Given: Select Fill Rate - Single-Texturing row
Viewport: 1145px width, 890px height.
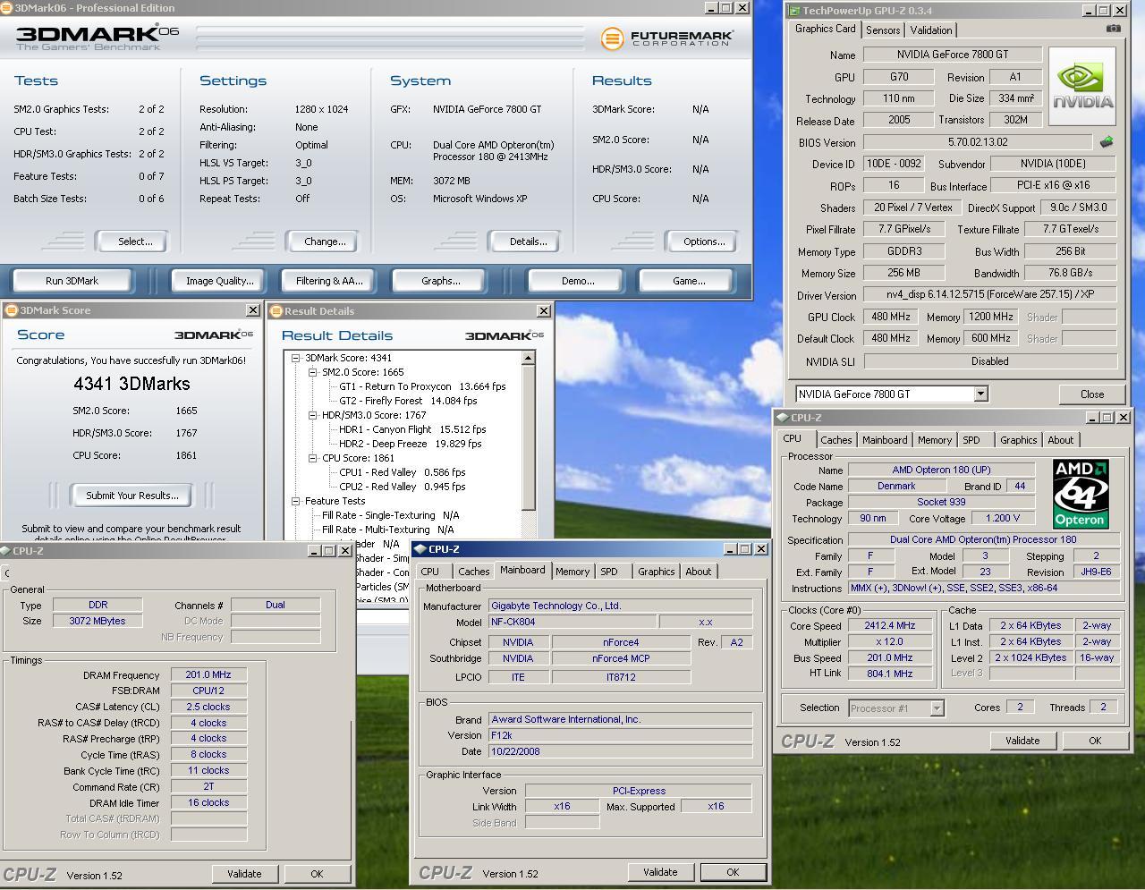Looking at the screenshot, I should coord(390,515).
